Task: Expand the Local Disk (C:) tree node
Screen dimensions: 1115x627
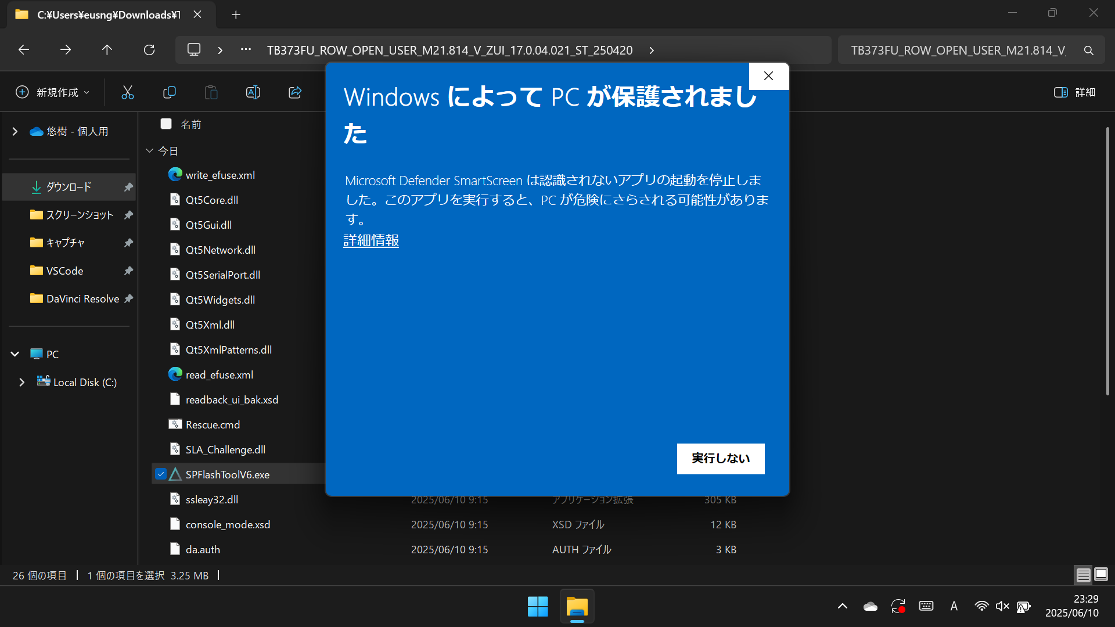Action: (x=21, y=382)
